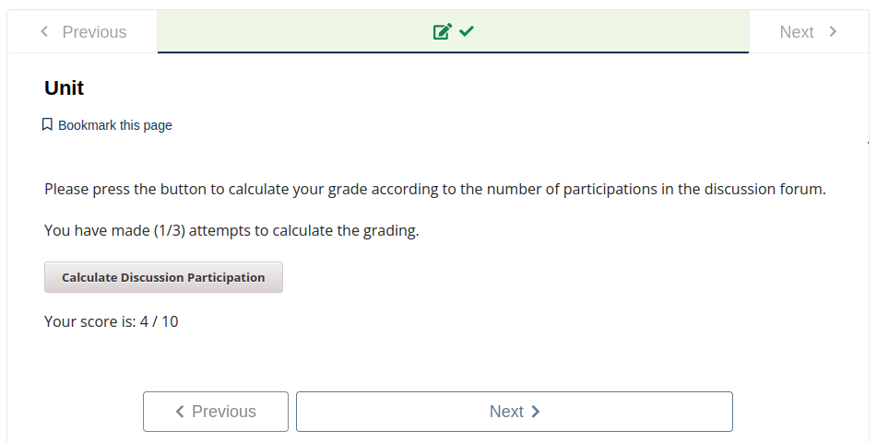Click the '4 / 10' score value
The width and height of the screenshot is (877, 442).
(160, 321)
